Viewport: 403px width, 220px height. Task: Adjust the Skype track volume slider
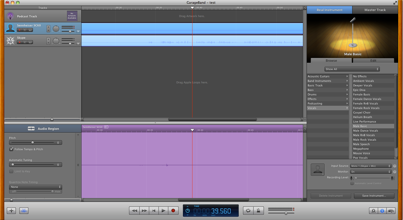[70, 44]
